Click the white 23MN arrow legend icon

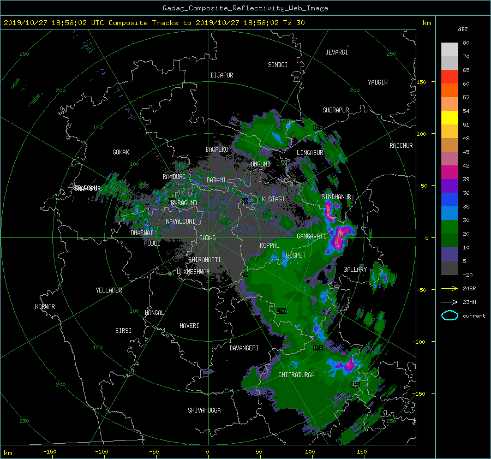[450, 302]
